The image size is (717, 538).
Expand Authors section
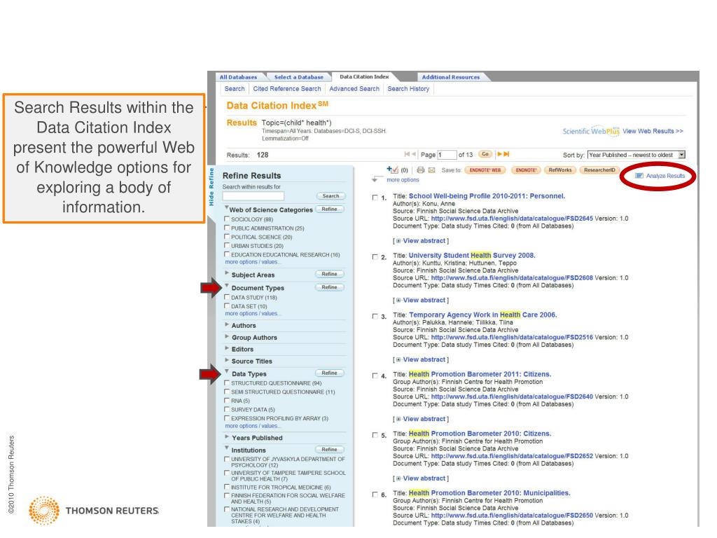click(x=227, y=324)
